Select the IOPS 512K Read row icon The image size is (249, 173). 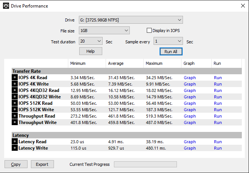(15, 103)
